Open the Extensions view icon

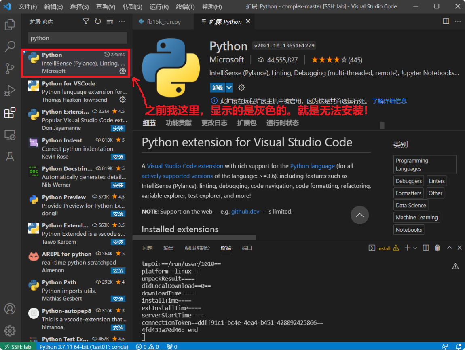click(10, 113)
